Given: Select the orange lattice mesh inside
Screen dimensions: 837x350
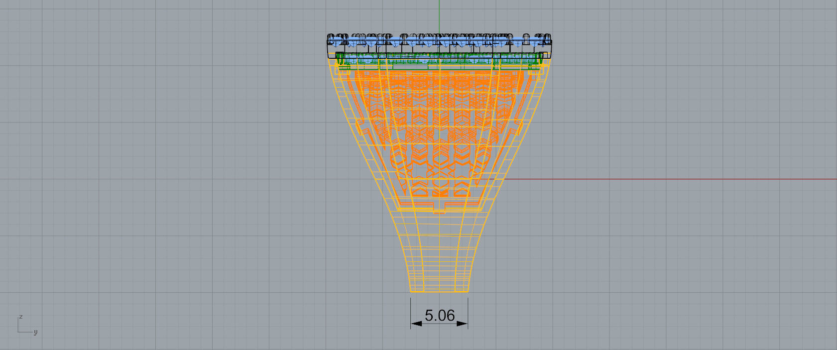Looking at the screenshot, I should click(439, 134).
